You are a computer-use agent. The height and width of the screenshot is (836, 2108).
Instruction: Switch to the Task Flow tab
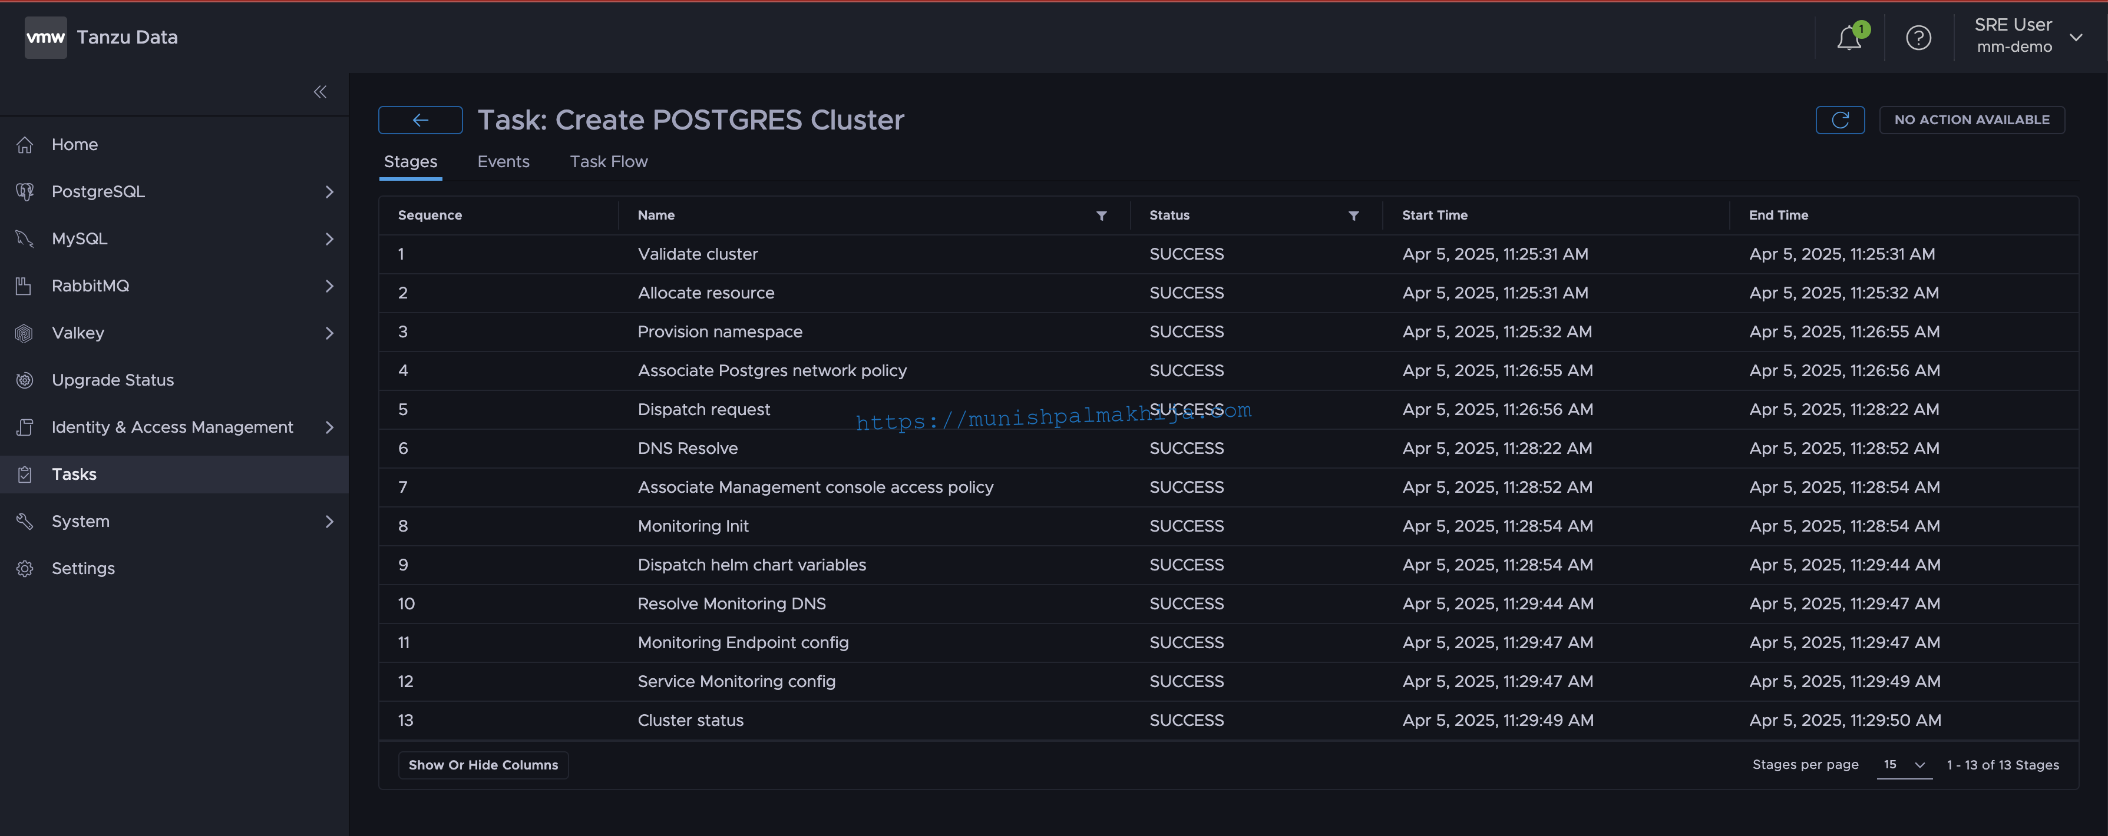608,162
